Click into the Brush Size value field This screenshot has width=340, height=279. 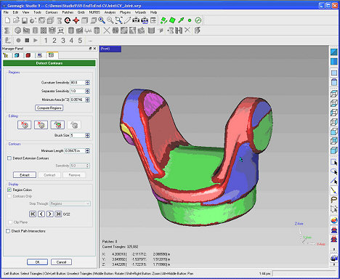pos(78,135)
